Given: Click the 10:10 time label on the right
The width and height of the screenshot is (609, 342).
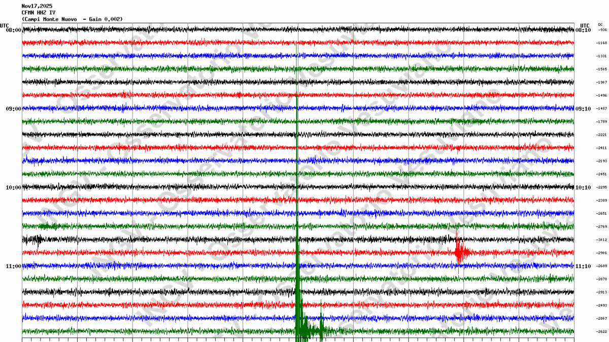Looking at the screenshot, I should pyautogui.click(x=583, y=187).
